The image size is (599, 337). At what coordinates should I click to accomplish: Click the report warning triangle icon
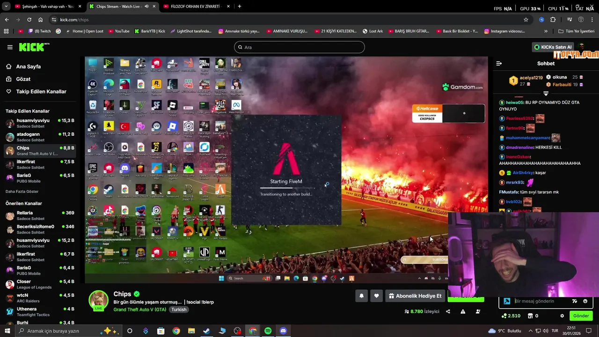pyautogui.click(x=463, y=311)
